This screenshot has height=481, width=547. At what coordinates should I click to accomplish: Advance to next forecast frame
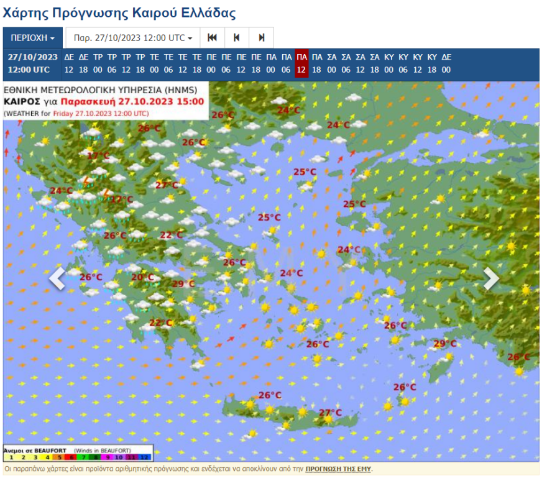click(x=261, y=37)
